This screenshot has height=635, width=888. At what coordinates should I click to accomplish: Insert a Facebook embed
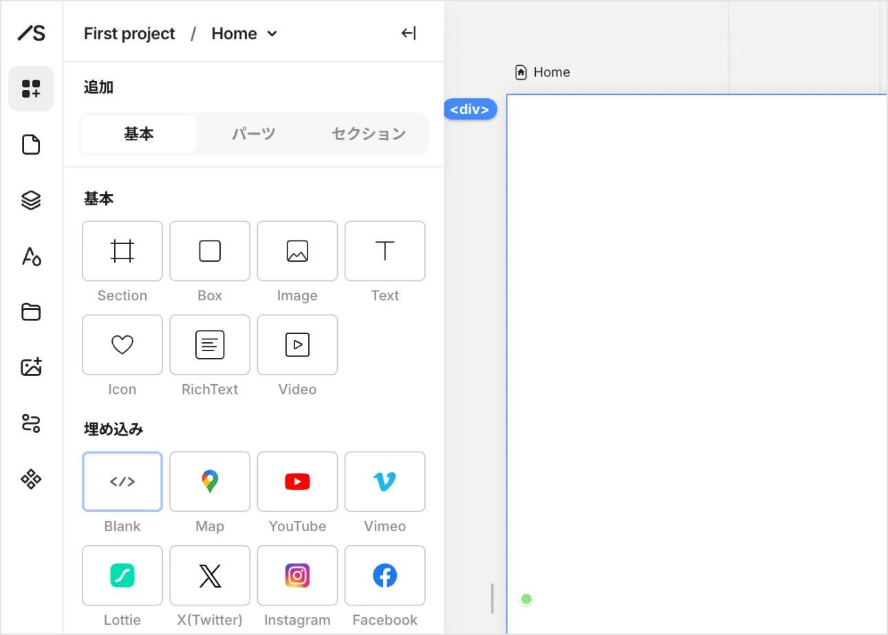pyautogui.click(x=385, y=575)
